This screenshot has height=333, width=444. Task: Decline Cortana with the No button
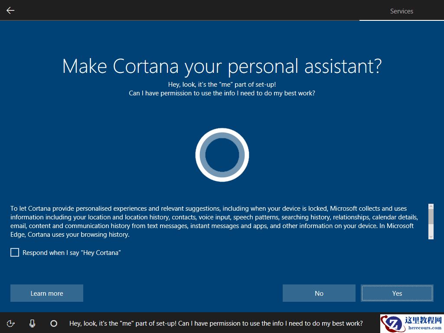(x=319, y=293)
